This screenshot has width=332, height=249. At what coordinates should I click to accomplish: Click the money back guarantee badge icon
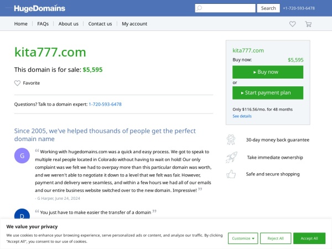[x=231, y=140]
